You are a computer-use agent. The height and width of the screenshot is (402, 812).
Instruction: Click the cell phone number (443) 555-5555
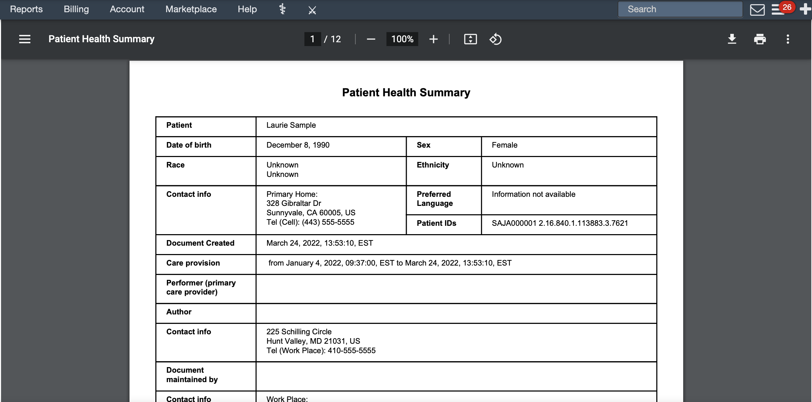pos(328,222)
